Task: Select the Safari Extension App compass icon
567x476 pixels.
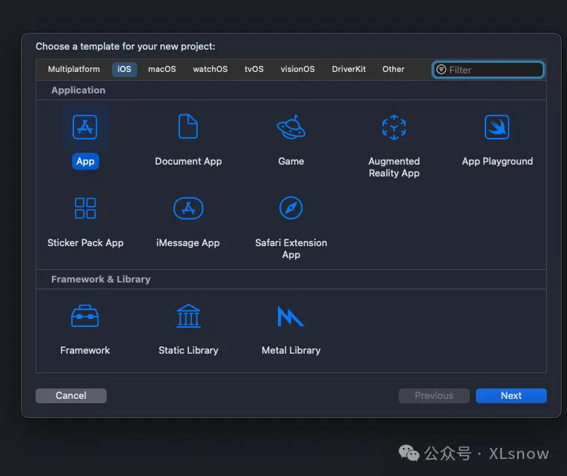Action: pyautogui.click(x=291, y=208)
